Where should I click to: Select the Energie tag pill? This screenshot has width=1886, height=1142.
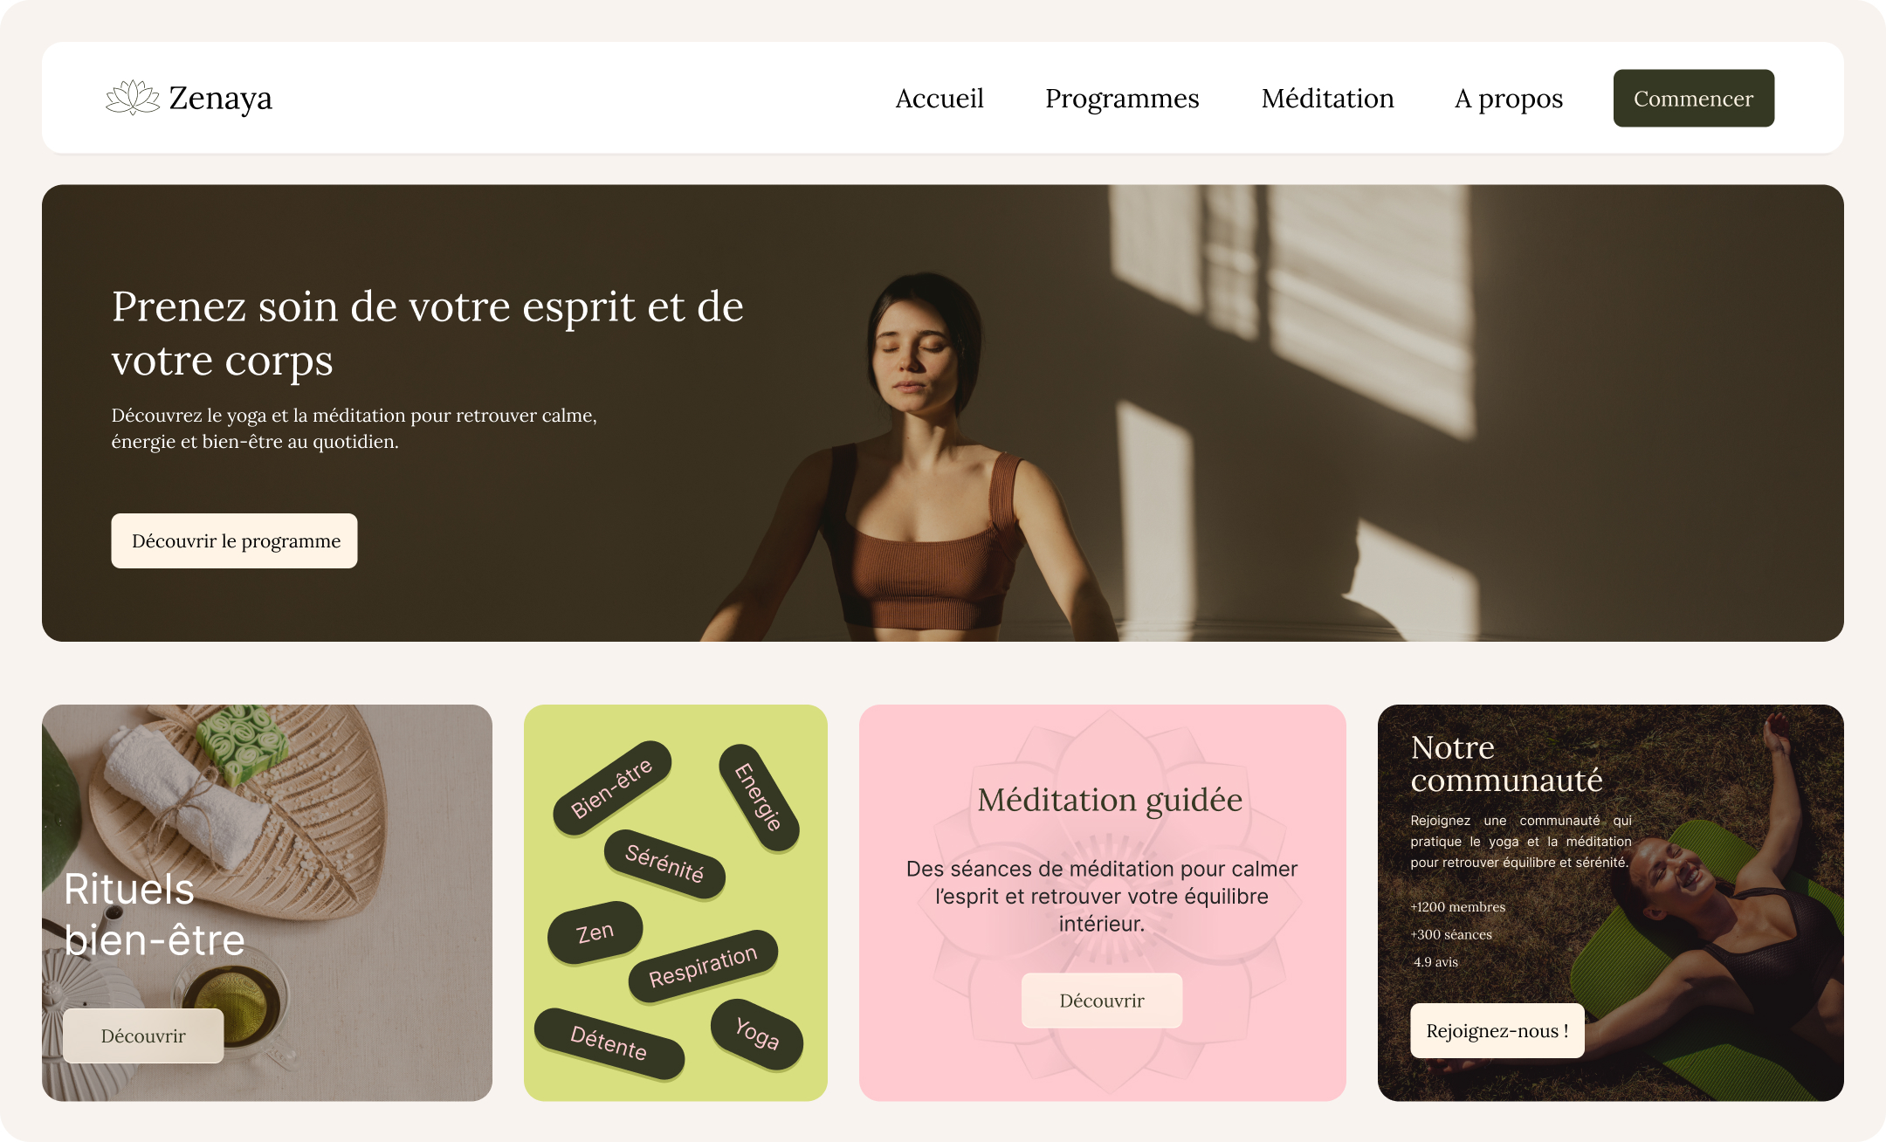[x=759, y=797]
